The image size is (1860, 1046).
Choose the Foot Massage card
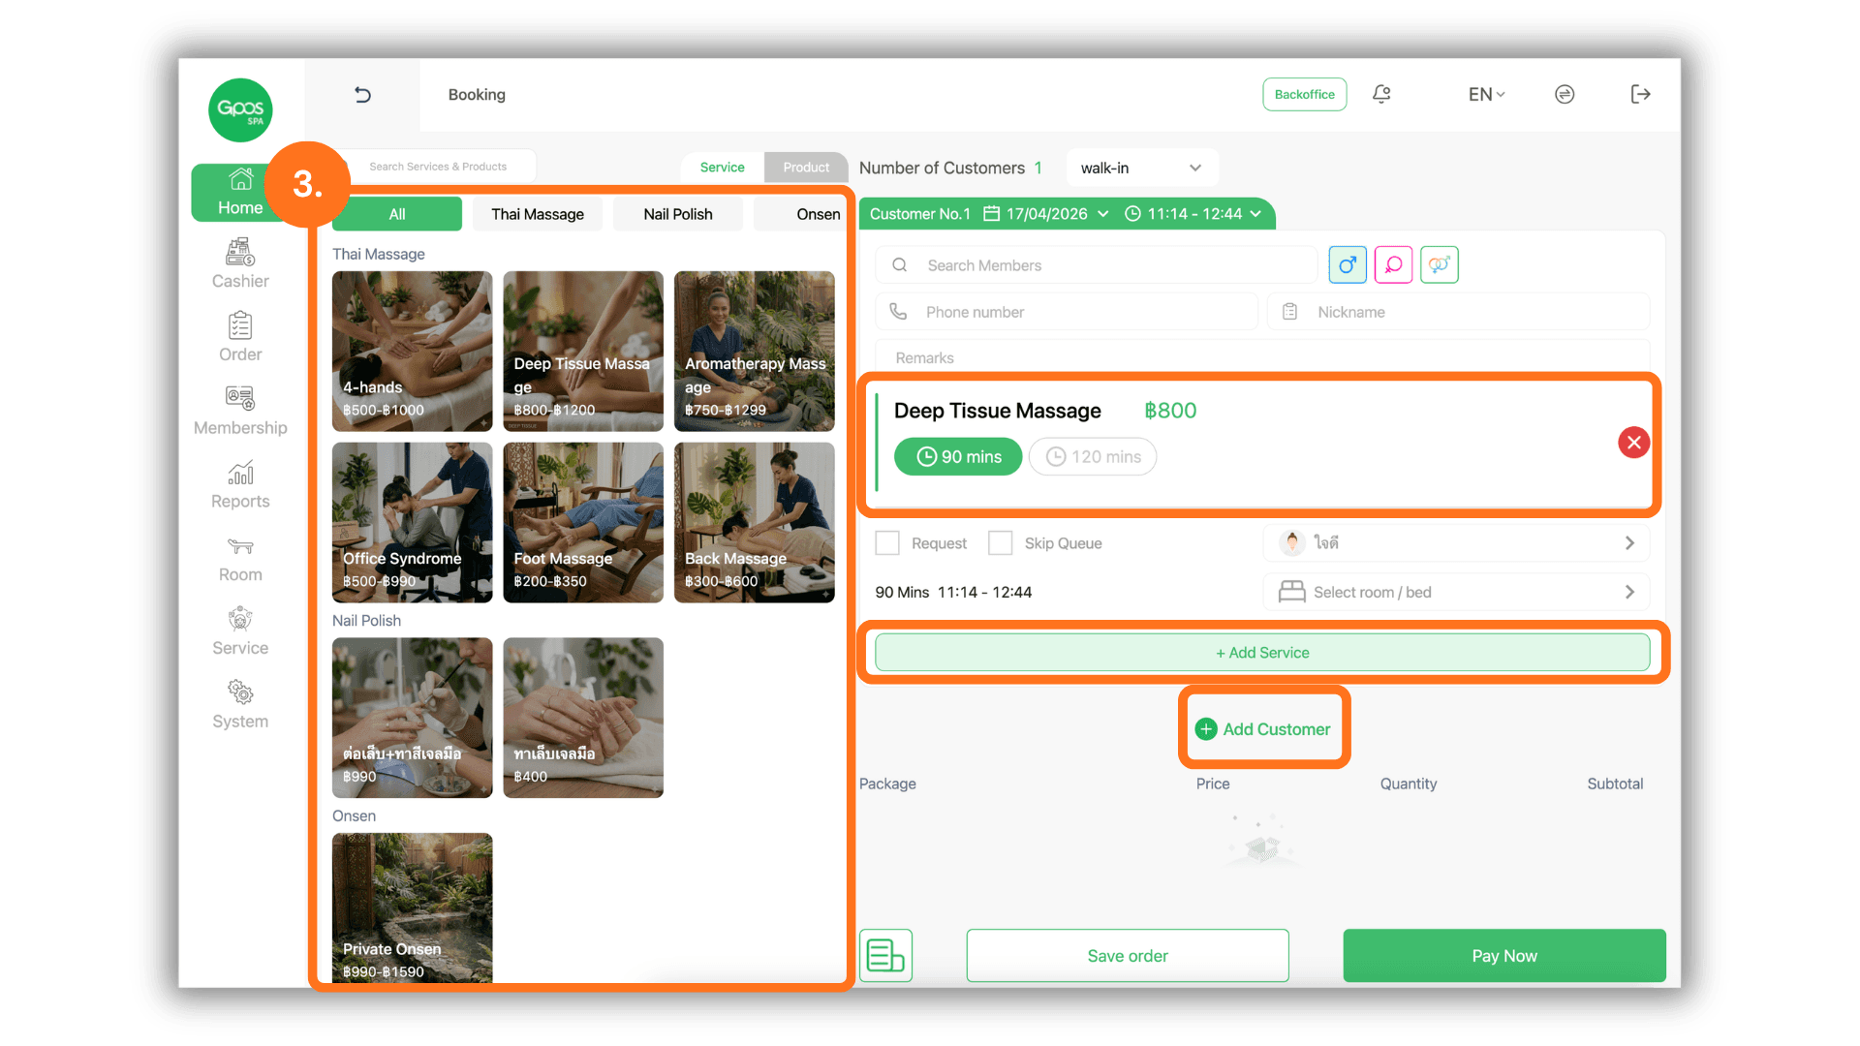tap(583, 522)
